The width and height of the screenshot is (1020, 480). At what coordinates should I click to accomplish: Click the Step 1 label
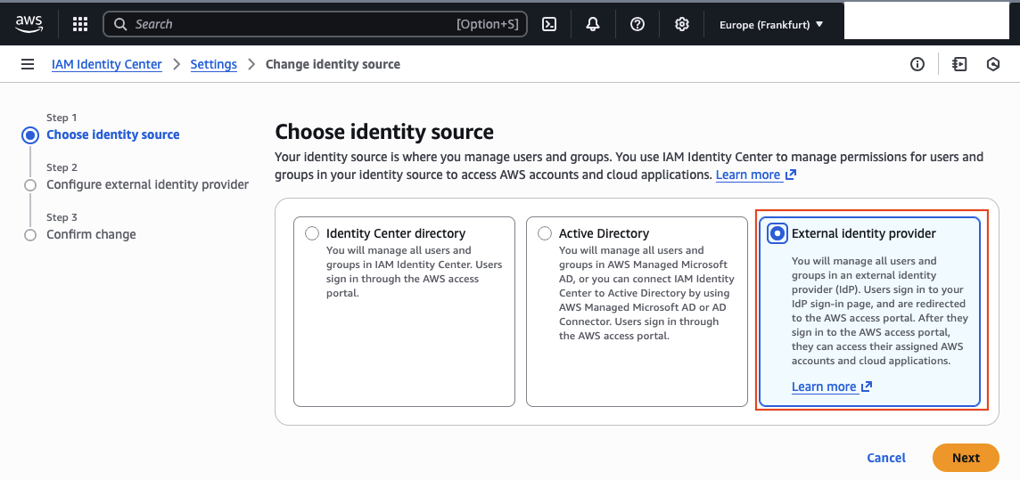click(x=62, y=118)
